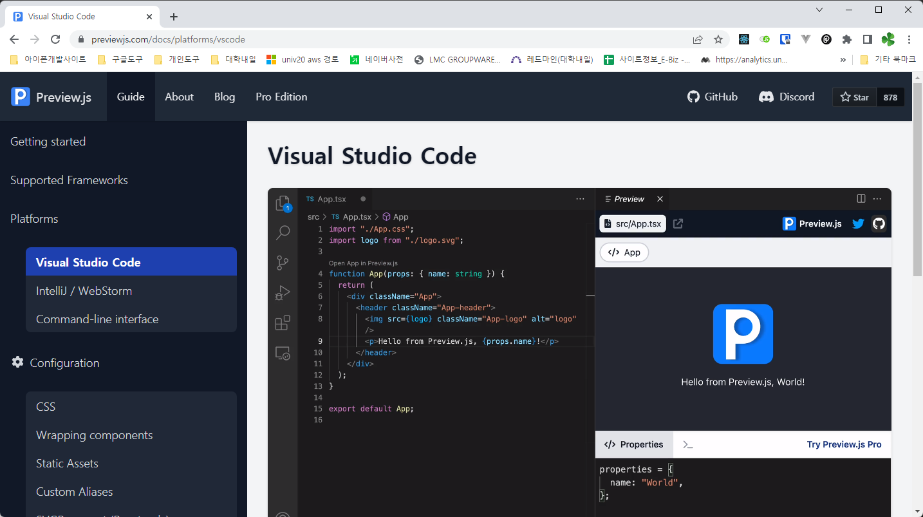Image resolution: width=923 pixels, height=517 pixels.
Task: Click the Search magnifier icon in the VS Code activity bar
Action: 283,232
